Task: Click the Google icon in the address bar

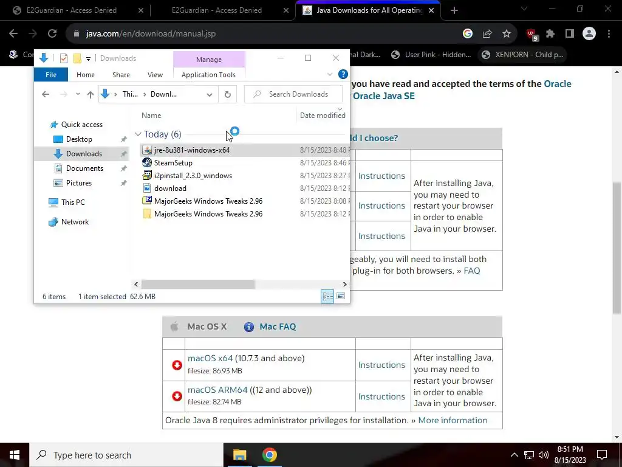Action: pos(468,34)
